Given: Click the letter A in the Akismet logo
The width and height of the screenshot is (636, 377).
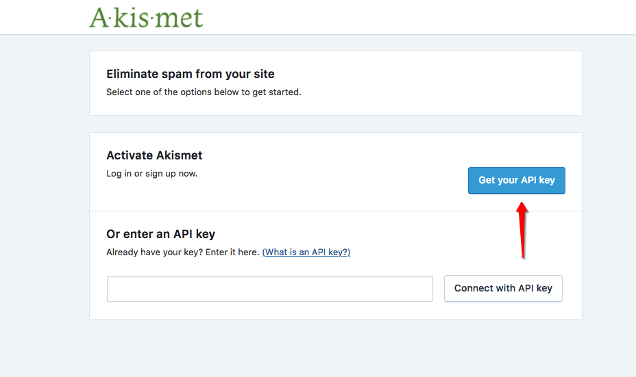Looking at the screenshot, I should point(100,18).
